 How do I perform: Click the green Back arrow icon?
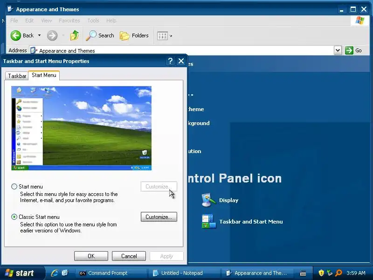coord(16,35)
